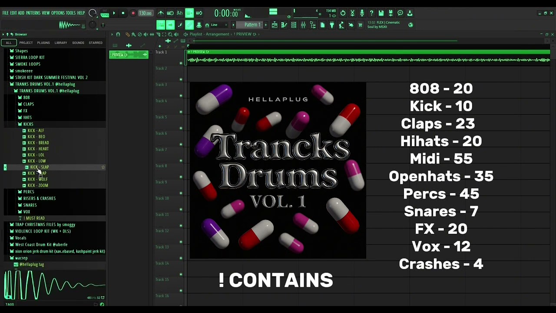Click the tempo field showing 130.000
The width and height of the screenshot is (556, 313).
146,13
